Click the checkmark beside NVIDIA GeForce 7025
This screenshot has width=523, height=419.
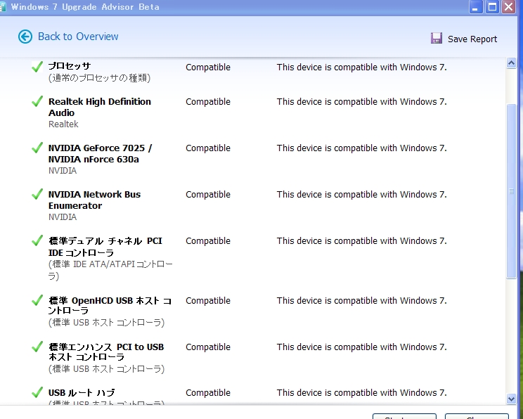tap(37, 148)
